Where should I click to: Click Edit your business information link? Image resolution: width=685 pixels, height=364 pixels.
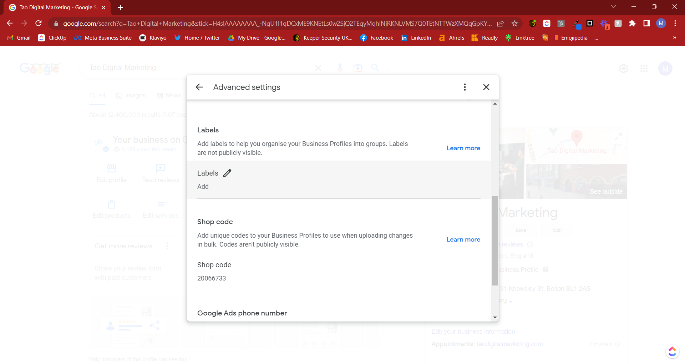click(x=473, y=332)
